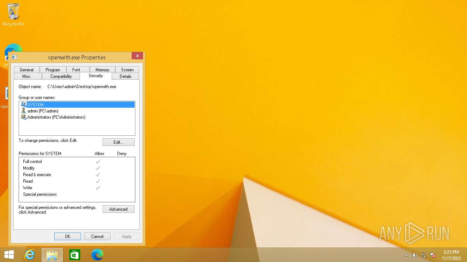Open Action Center flag icon
The image size is (467, 262).
(x=433, y=255)
